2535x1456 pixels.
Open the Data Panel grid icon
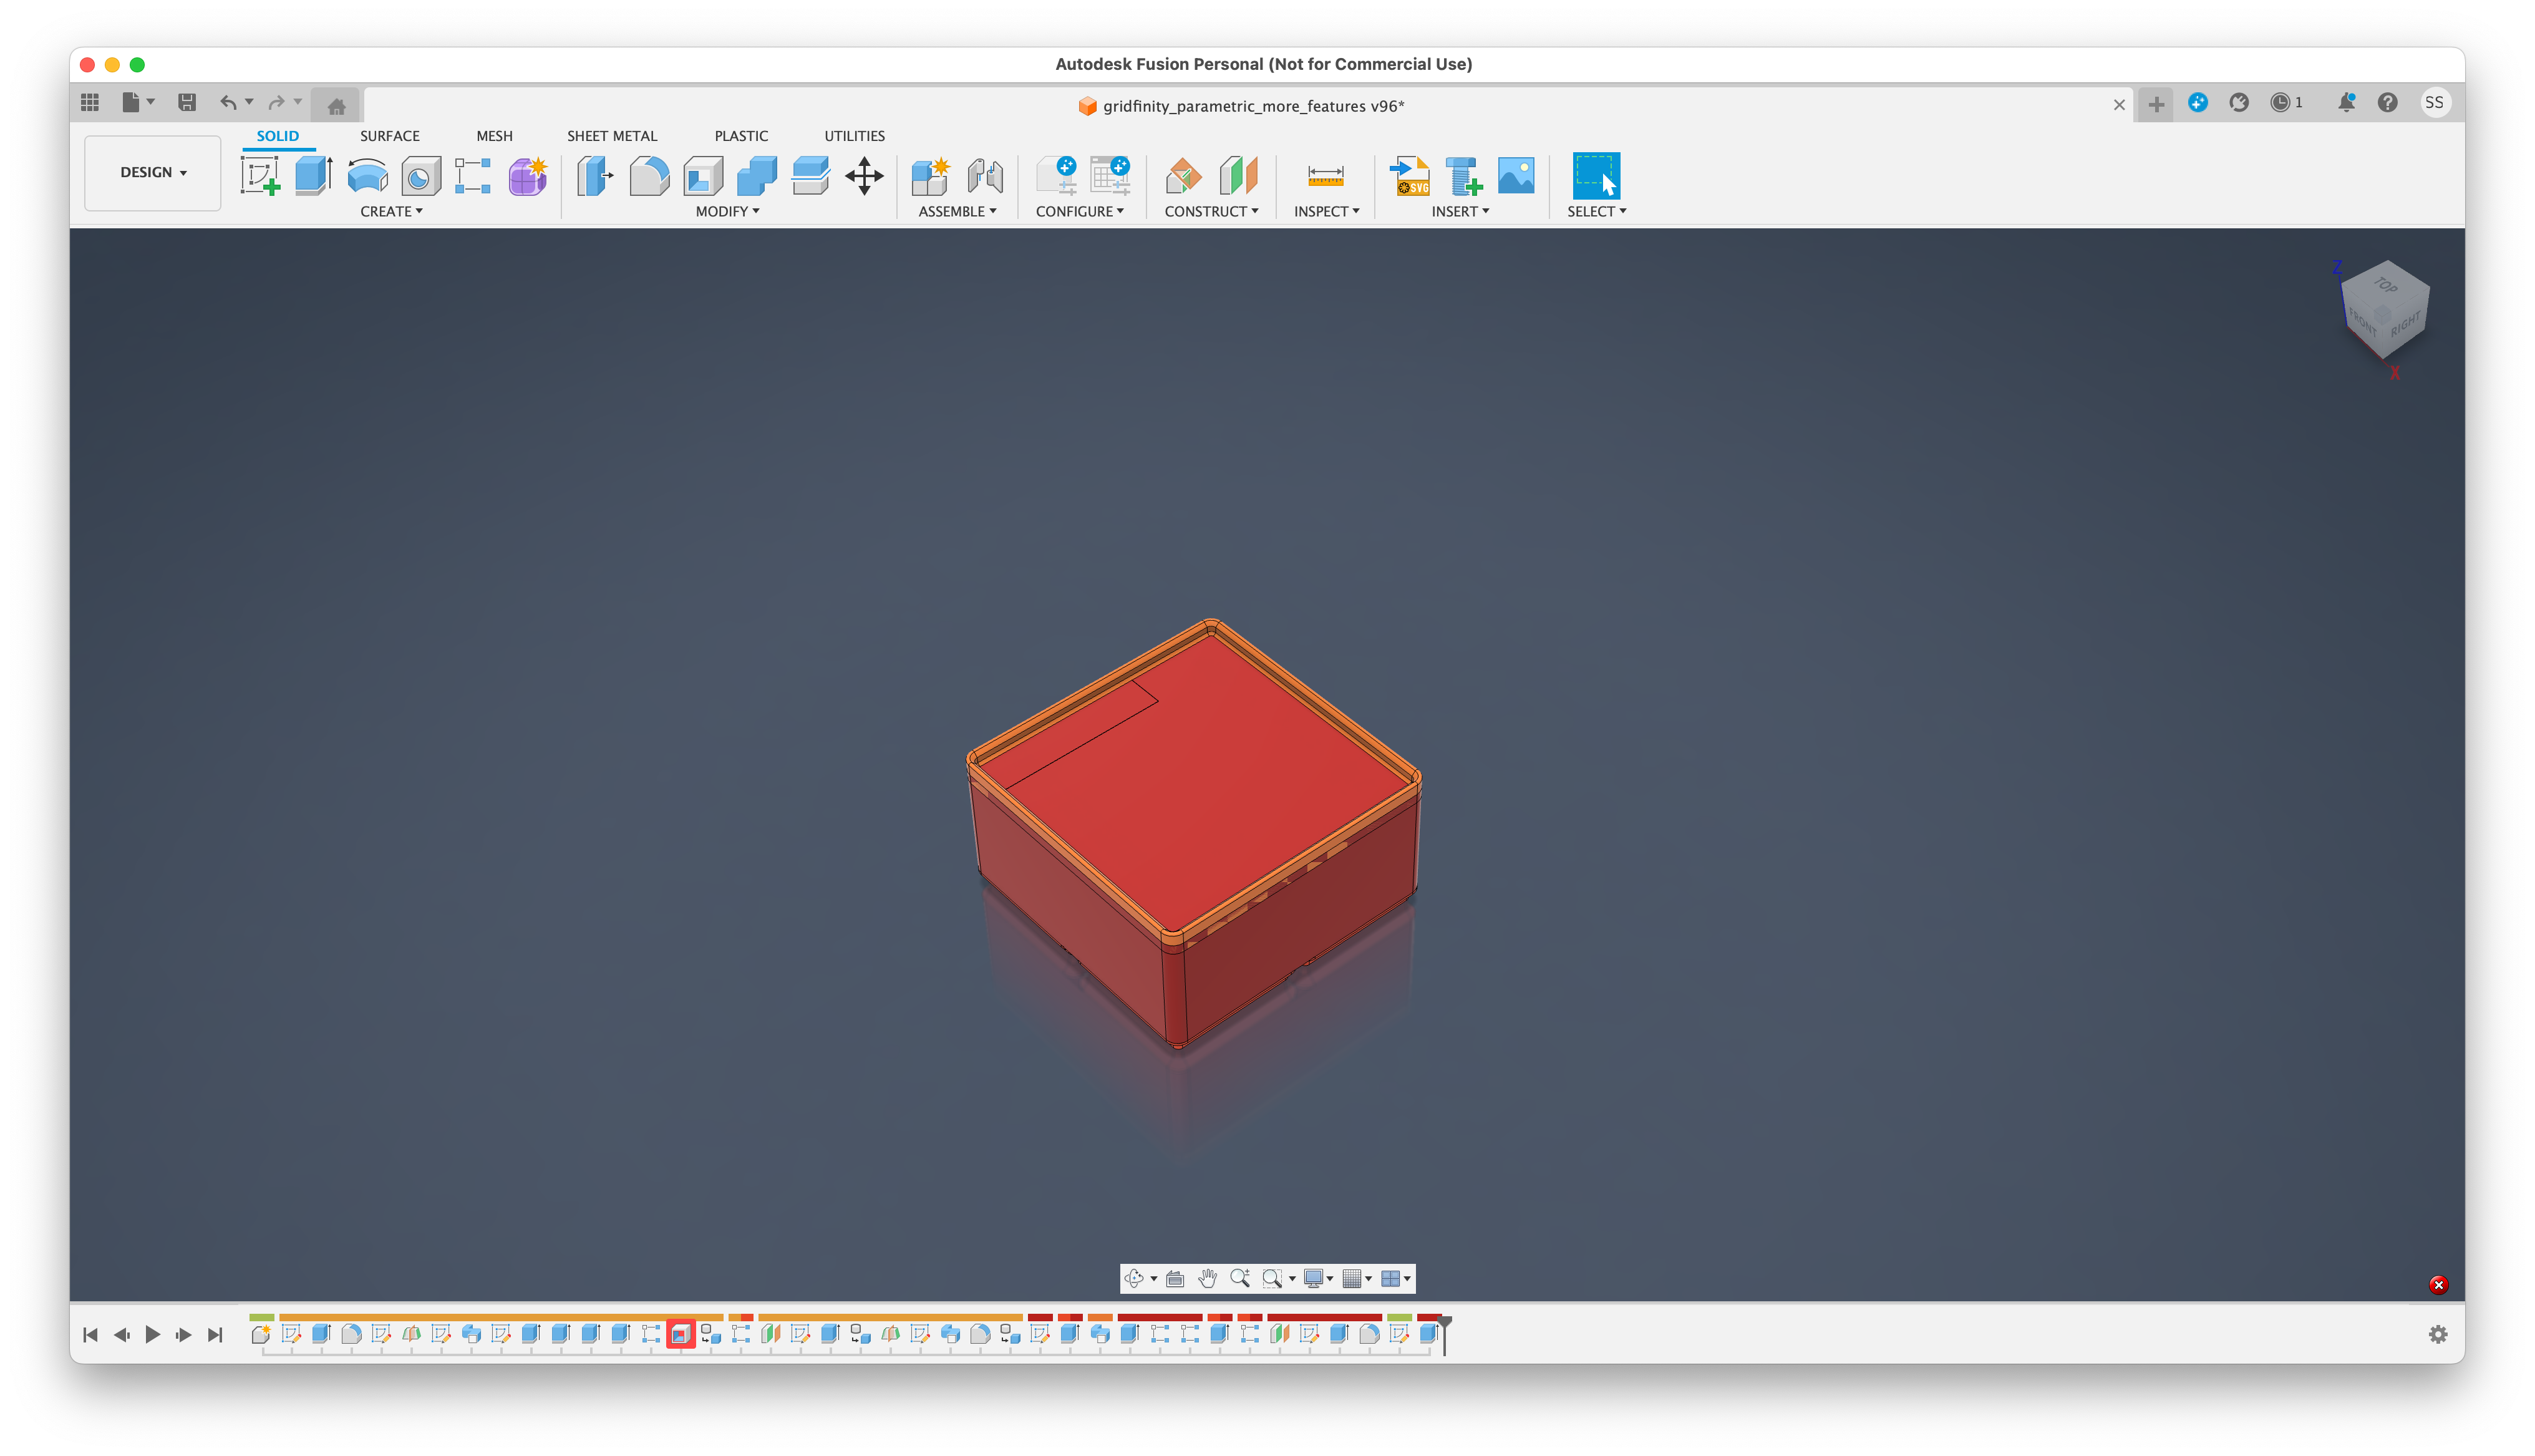[x=90, y=102]
